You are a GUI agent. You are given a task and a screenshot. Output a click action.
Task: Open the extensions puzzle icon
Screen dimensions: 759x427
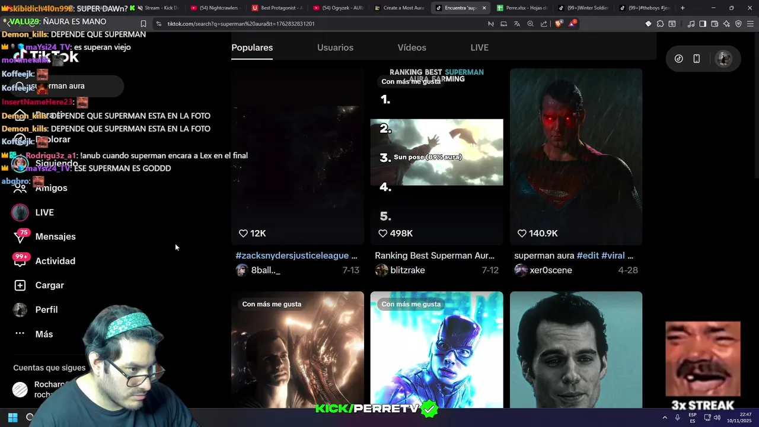click(660, 24)
